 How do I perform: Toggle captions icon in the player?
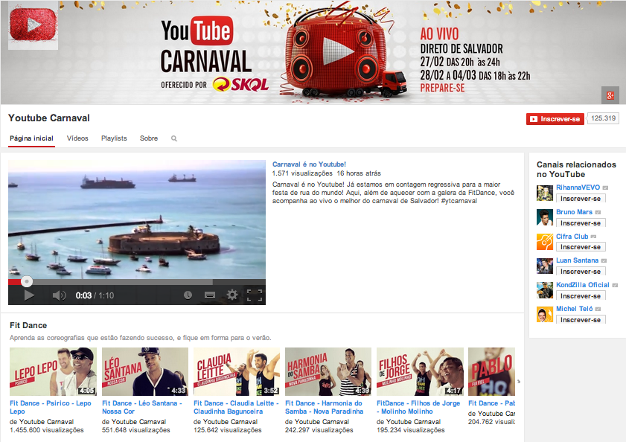pos(210,295)
